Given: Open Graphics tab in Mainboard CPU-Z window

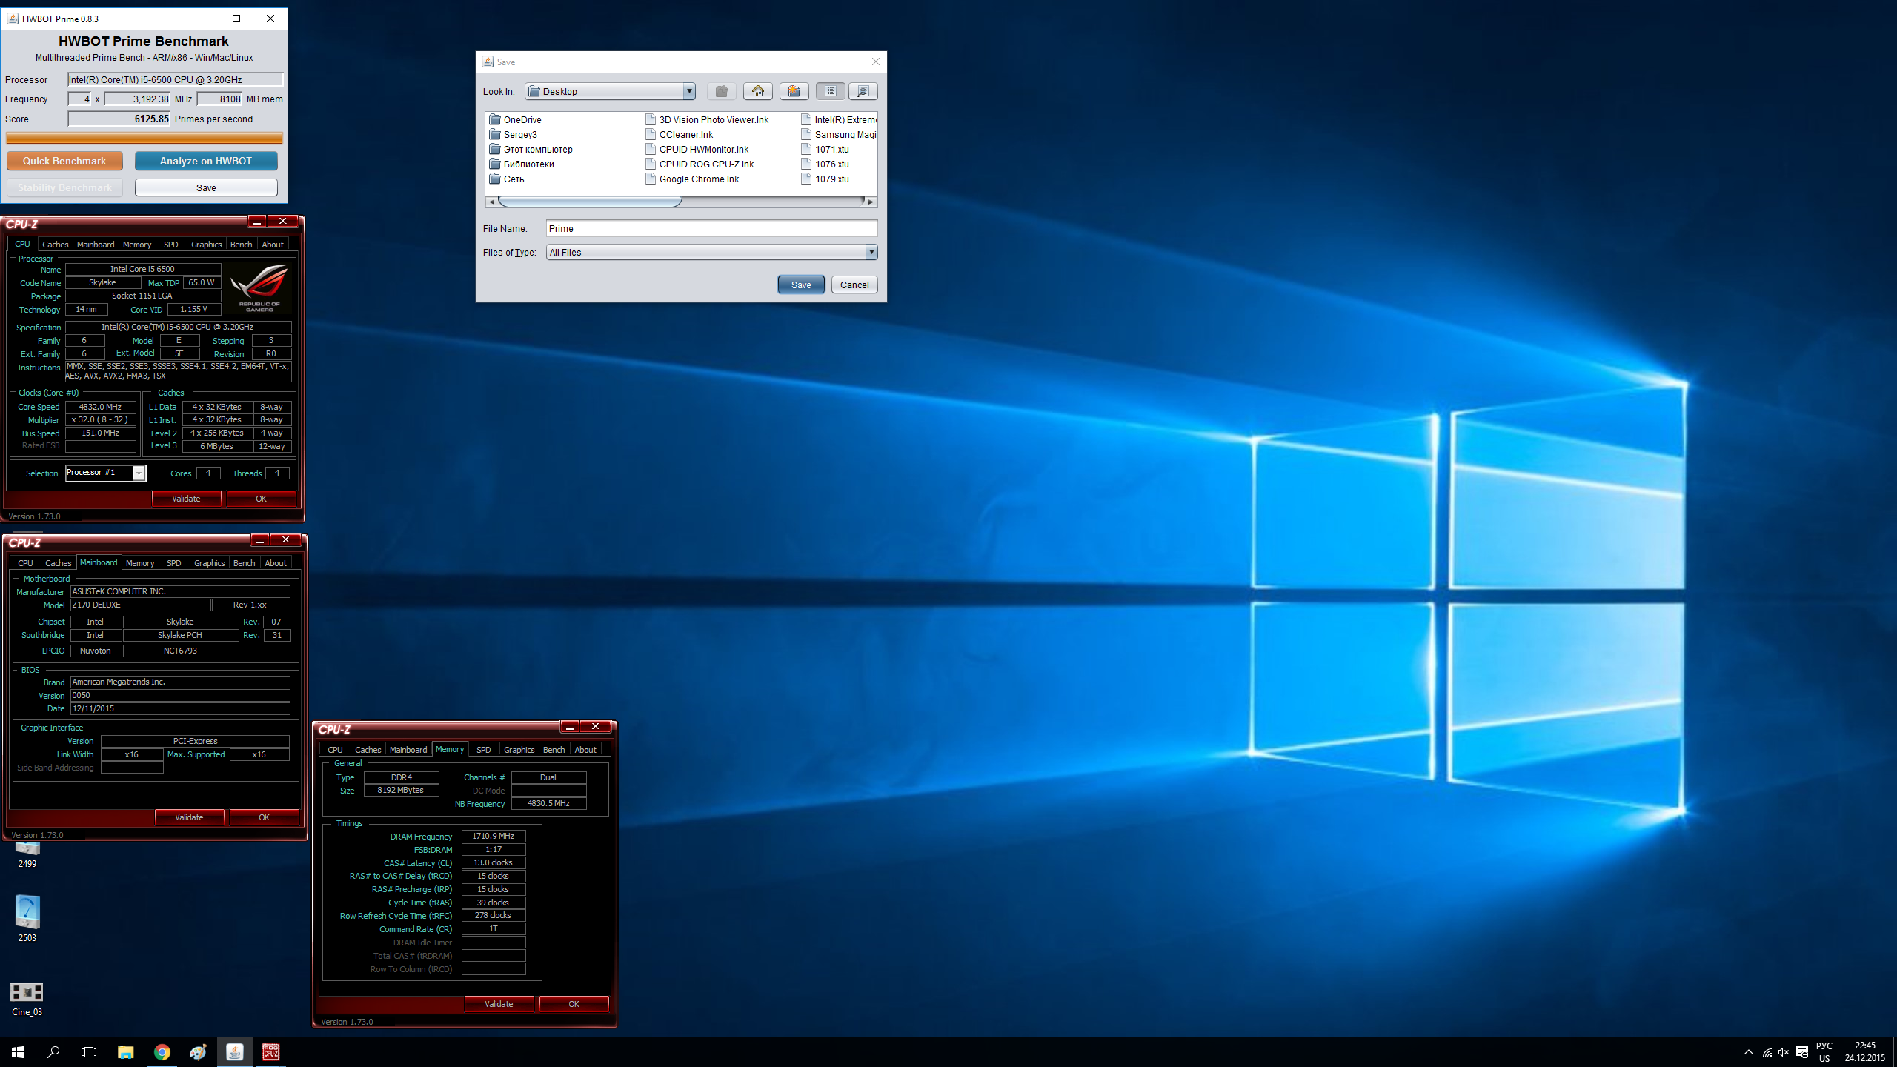Looking at the screenshot, I should (209, 563).
